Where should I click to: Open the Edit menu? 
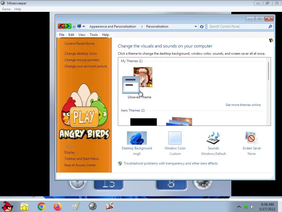[x=71, y=35]
